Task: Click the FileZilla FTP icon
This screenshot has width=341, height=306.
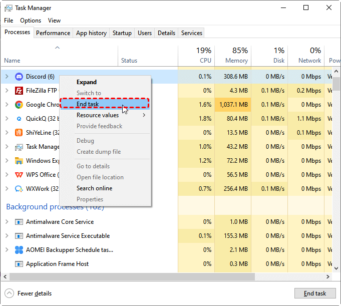Action: pyautogui.click(x=19, y=91)
